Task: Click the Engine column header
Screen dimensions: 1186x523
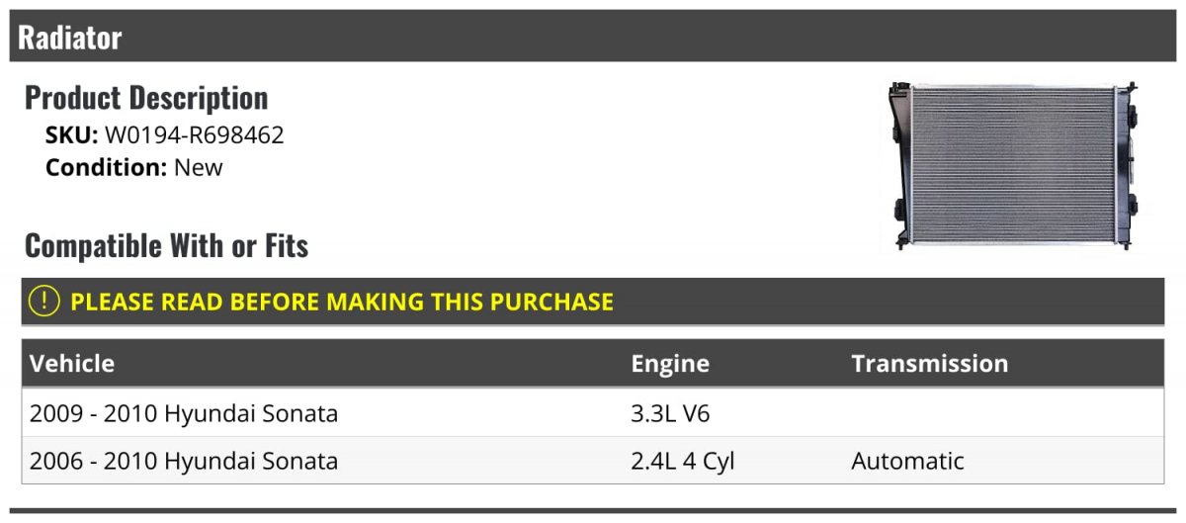Action: [670, 364]
